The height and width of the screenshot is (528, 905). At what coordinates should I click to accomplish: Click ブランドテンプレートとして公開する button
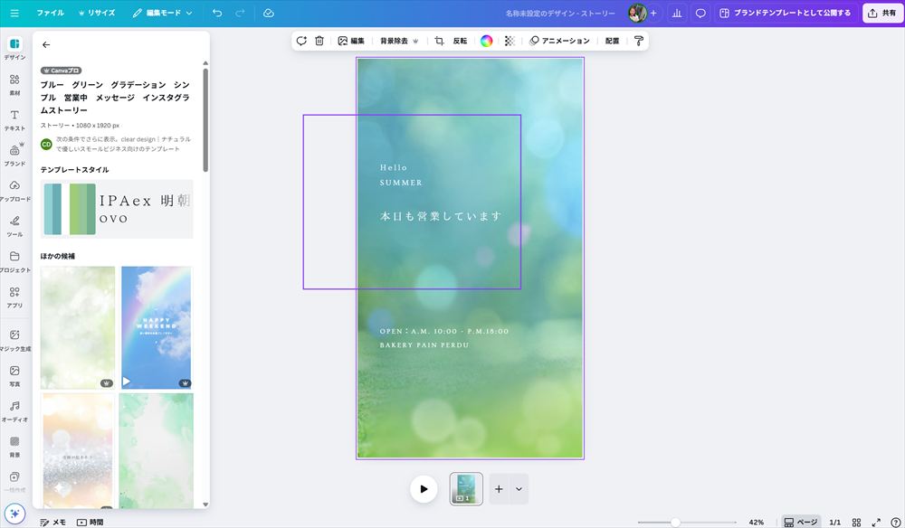pos(786,13)
